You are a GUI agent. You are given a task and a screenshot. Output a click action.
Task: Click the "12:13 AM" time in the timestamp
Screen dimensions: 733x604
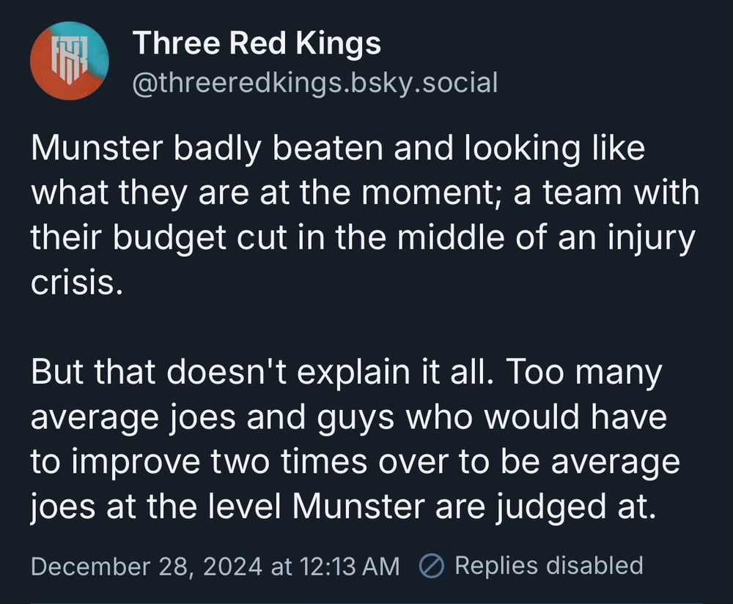[x=348, y=566]
